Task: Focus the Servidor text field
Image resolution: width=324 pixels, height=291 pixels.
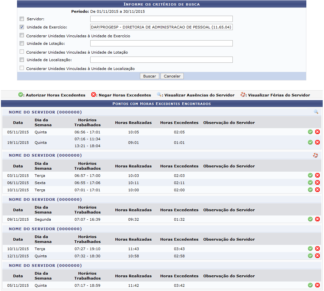Action: point(161,19)
